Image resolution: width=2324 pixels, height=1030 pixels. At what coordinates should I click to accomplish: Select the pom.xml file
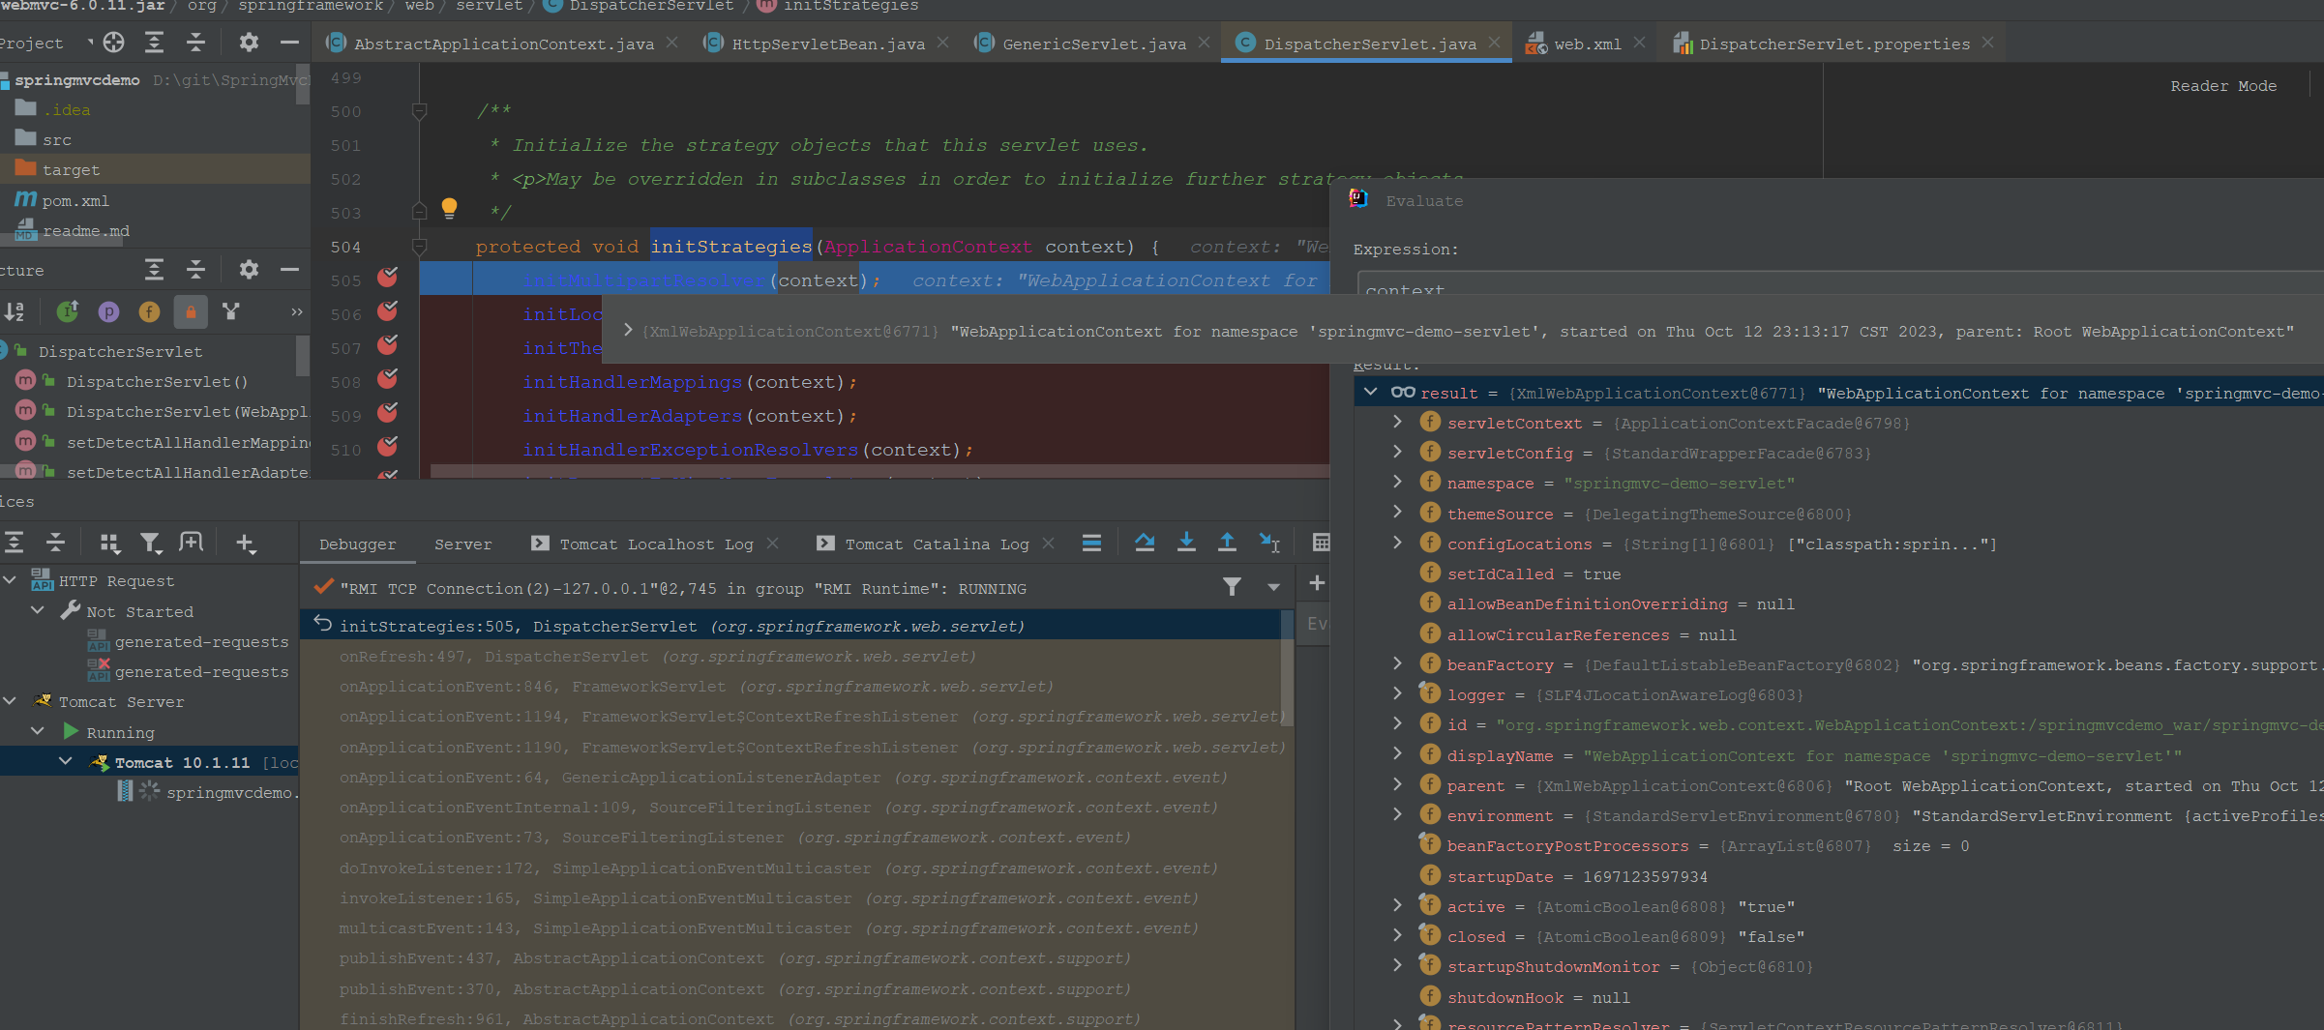point(75,200)
